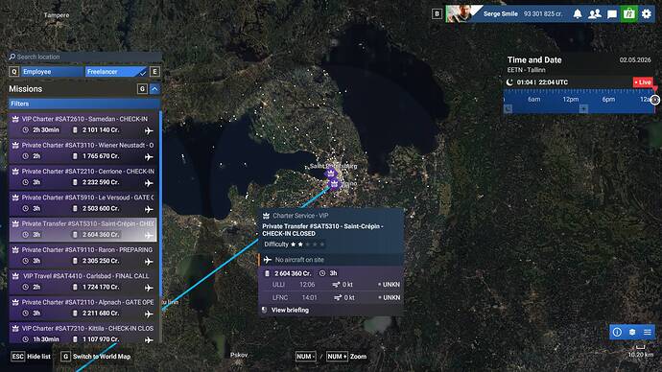Select Private Transfer #SAT5310 Saint-Crépin list row

coord(83,229)
